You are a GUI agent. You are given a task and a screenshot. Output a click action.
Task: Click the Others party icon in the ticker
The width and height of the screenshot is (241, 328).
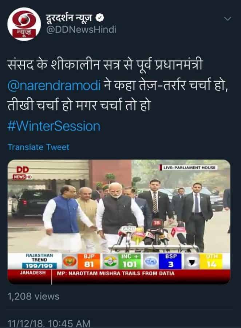pyautogui.click(x=191, y=261)
